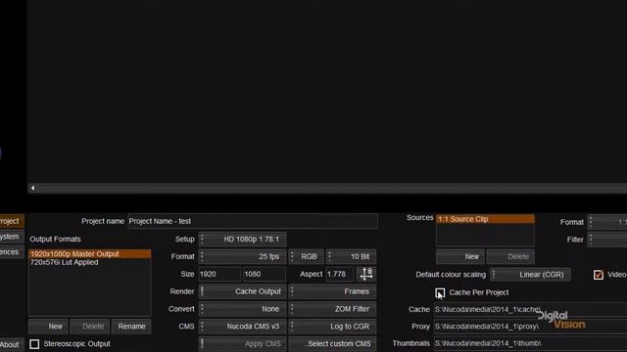Select 1920x1080p Master Output format
This screenshot has height=352, width=627.
89,254
